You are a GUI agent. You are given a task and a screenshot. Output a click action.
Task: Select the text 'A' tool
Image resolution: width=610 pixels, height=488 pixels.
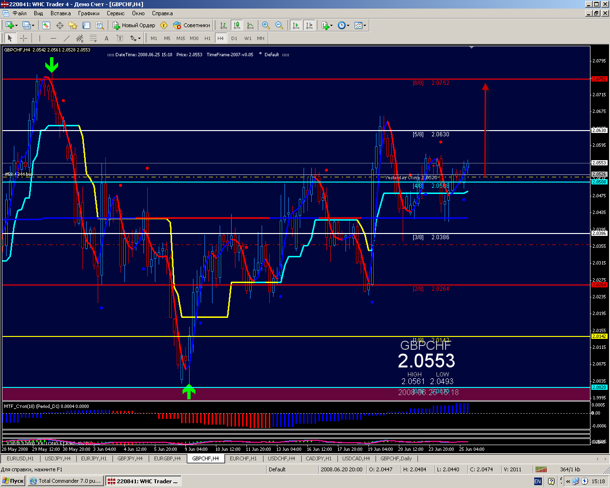[106, 38]
